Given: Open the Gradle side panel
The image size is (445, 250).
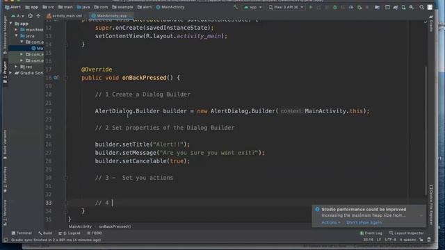Looking at the screenshot, I should (431, 24).
